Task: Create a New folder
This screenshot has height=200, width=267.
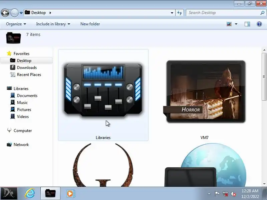Action: click(x=90, y=24)
